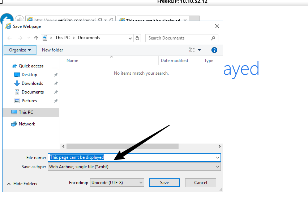Click the search magnifier icon
This screenshot has width=308, height=207.
[213, 38]
